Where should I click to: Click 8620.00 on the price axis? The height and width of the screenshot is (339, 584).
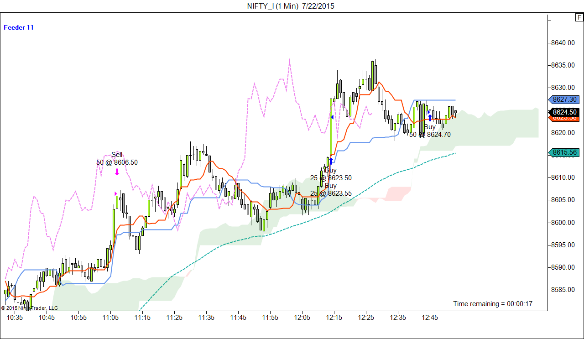(x=563, y=133)
